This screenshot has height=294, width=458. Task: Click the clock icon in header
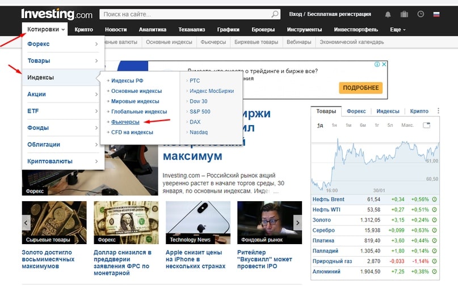tap(421, 14)
